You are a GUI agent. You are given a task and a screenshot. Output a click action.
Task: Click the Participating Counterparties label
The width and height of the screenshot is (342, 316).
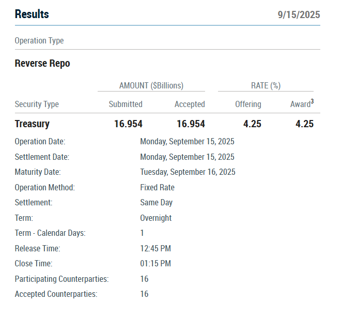tap(61, 279)
